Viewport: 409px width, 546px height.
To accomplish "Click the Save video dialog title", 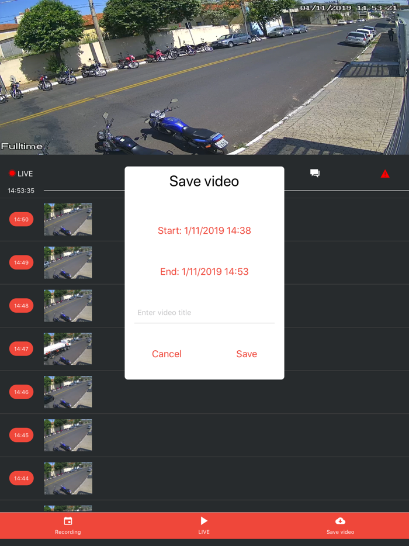I will coord(204,181).
